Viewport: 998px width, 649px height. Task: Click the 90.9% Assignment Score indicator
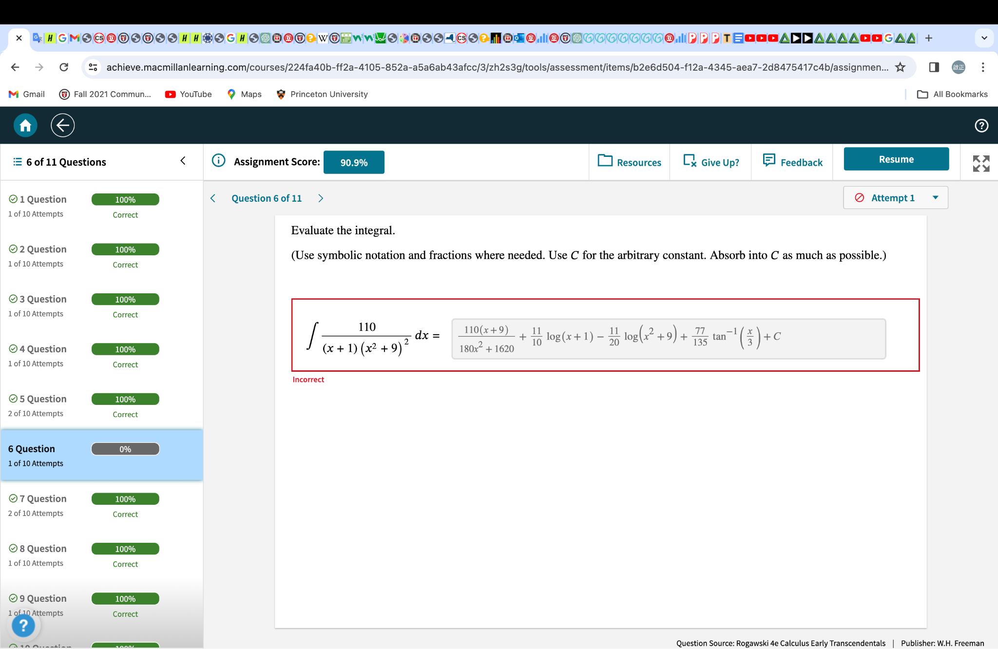coord(354,163)
